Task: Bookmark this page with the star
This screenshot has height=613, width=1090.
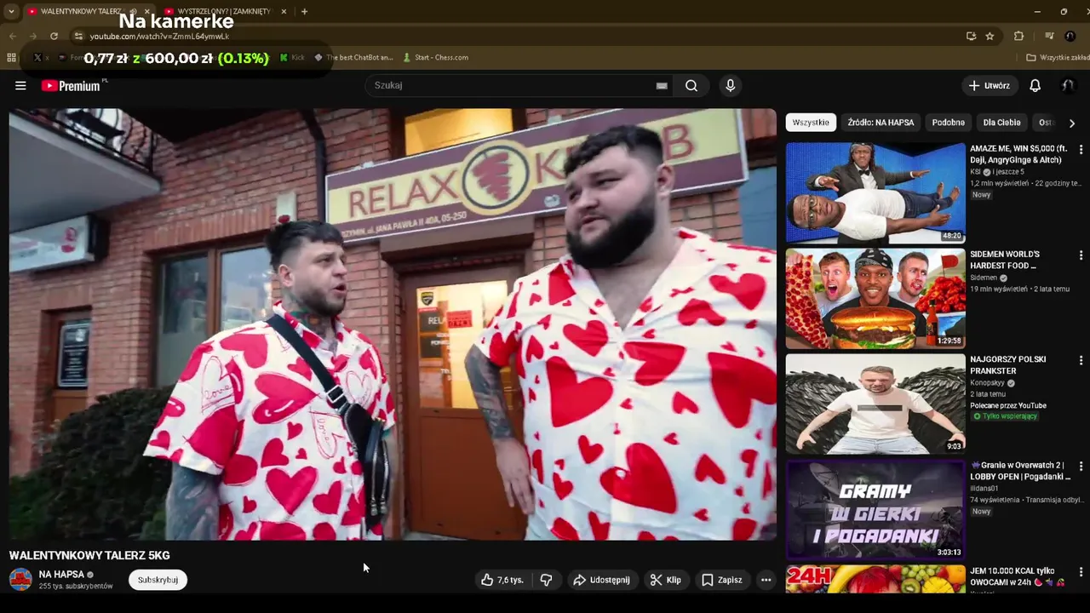Action: (990, 36)
